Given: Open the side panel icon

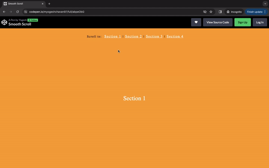Looking at the screenshot, I should pyautogui.click(x=220, y=12).
